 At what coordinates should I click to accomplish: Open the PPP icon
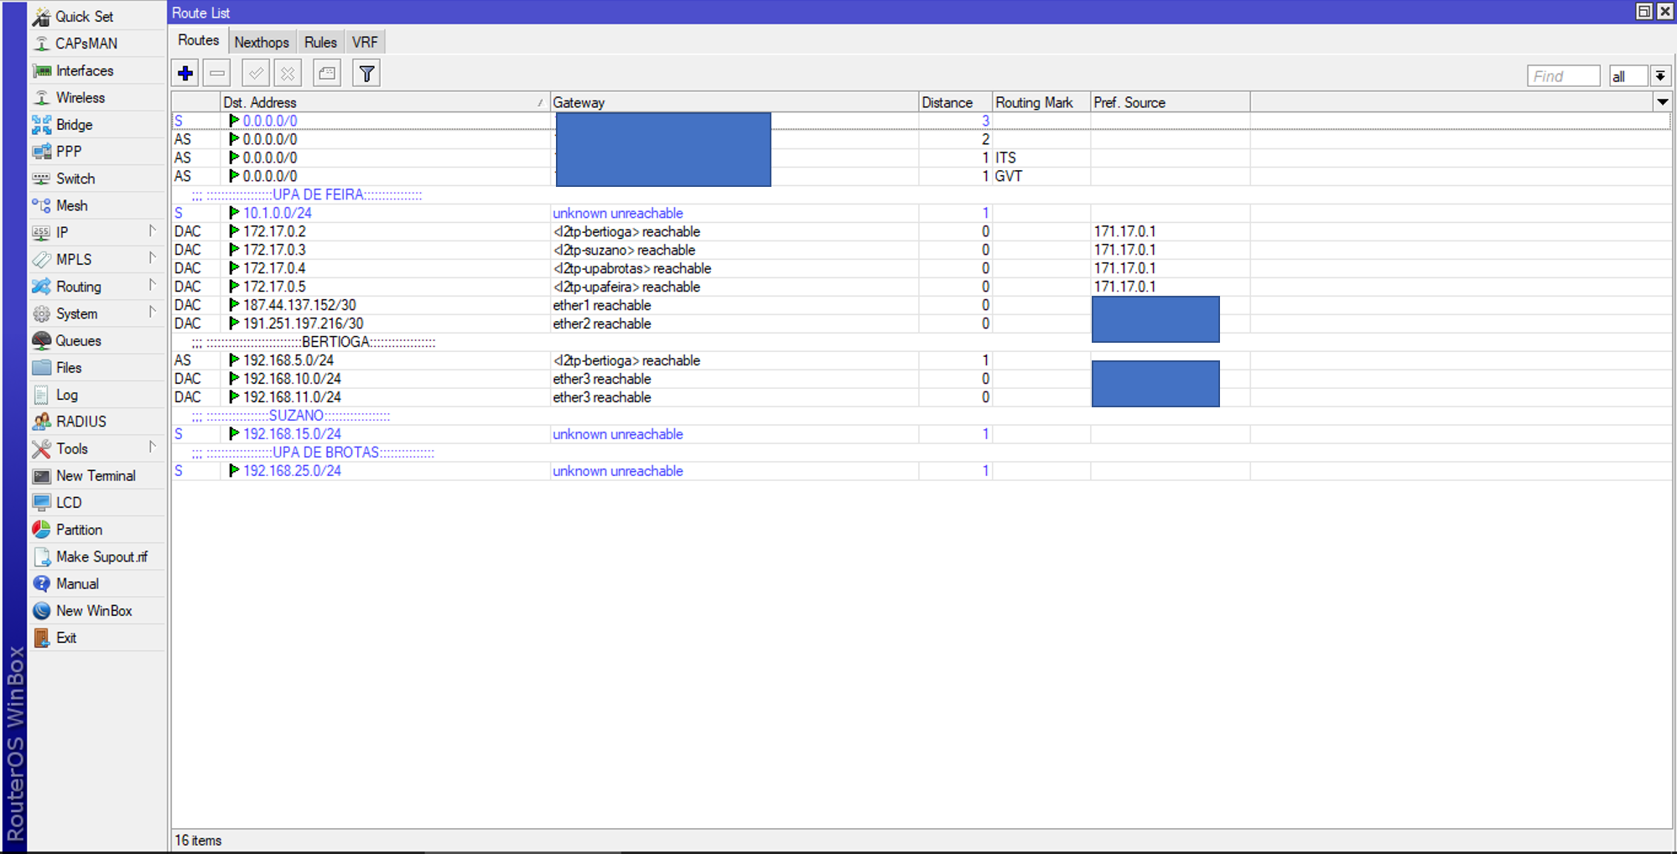(41, 152)
